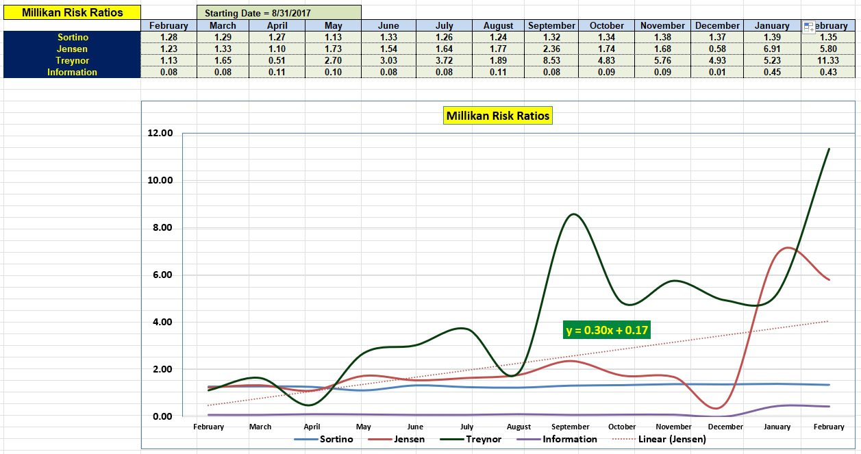Select the Starting Date = 8/31/2017 cell
Viewport: 861px width, 454px height.
(279, 12)
